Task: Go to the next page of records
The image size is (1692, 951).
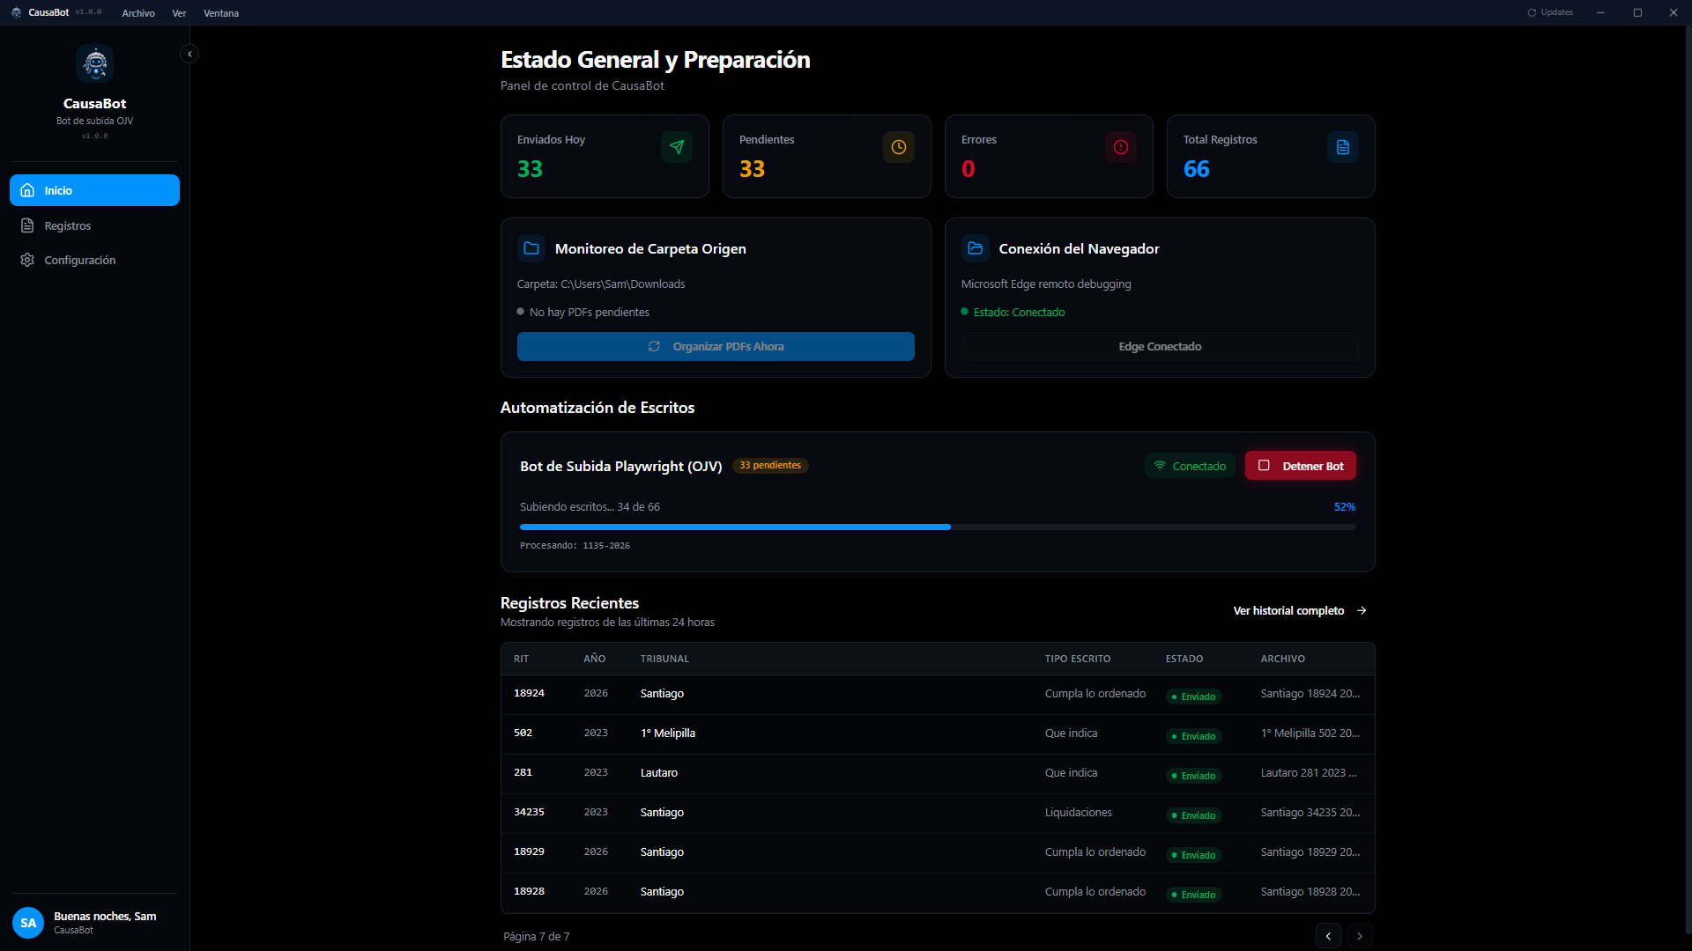Action: [1360, 936]
